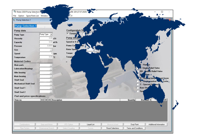Click the Quantity column header
The width and height of the screenshot is (208, 135).
point(128,100)
